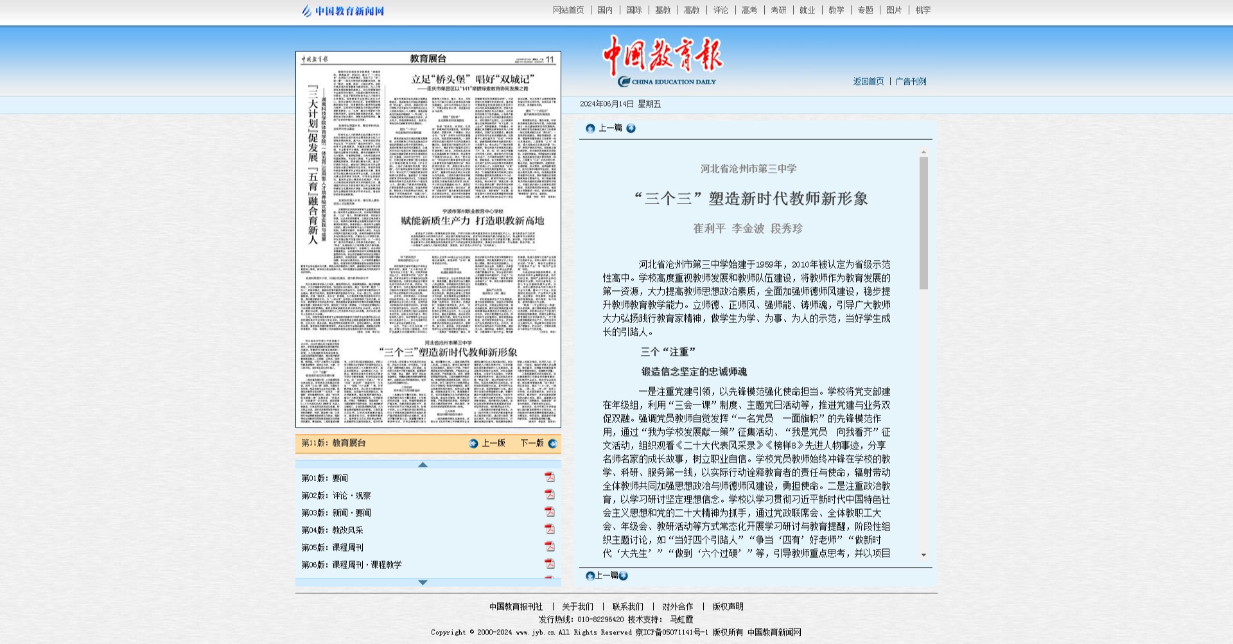The width and height of the screenshot is (1233, 644).
Task: Click headline 赋能新质生产力 打造职教新高地 in preview
Action: (x=473, y=221)
